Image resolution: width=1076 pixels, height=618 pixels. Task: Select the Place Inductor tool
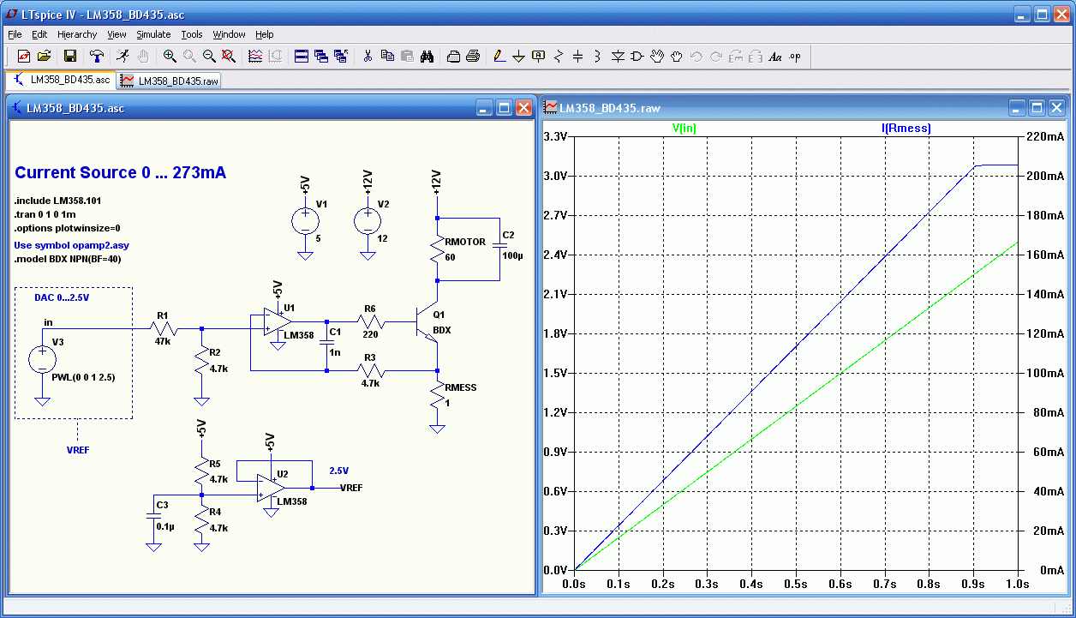(598, 57)
